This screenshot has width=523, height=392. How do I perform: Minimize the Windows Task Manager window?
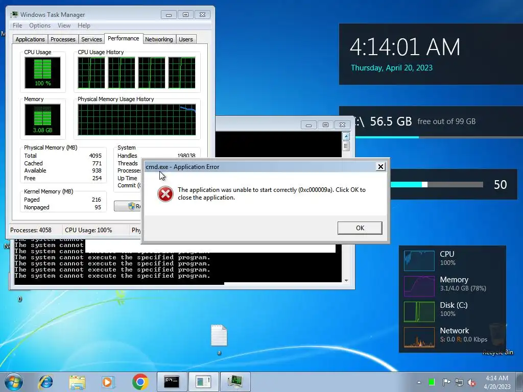[x=169, y=15]
